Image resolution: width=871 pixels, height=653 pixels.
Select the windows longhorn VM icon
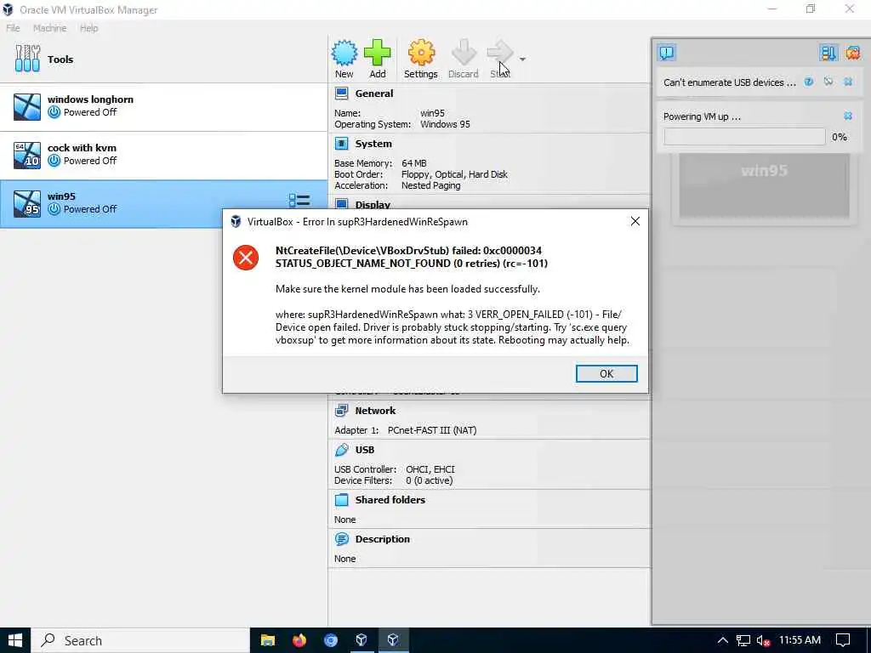point(27,106)
